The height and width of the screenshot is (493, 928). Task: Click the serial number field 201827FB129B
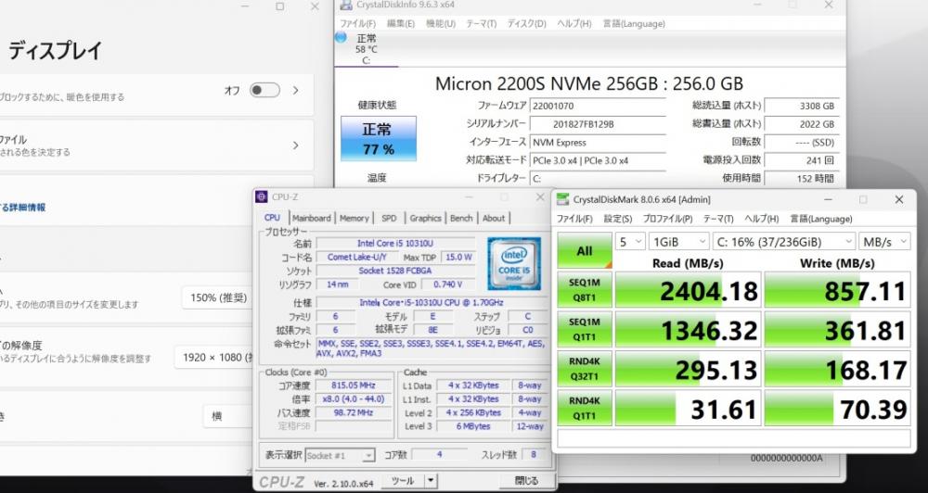pyautogui.click(x=598, y=124)
